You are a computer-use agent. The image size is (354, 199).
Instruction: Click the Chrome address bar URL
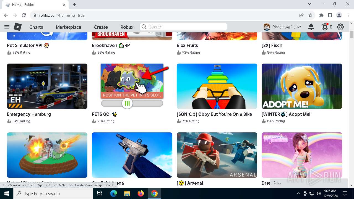coord(62,15)
